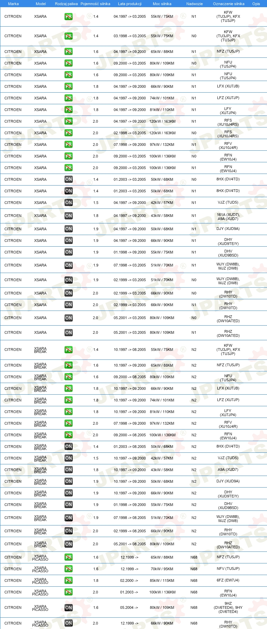Viewport: 267px width, 629px height.
Task: Click the diesel icon for Xsara Break 8HX (DV4TD)
Action: click(69, 447)
